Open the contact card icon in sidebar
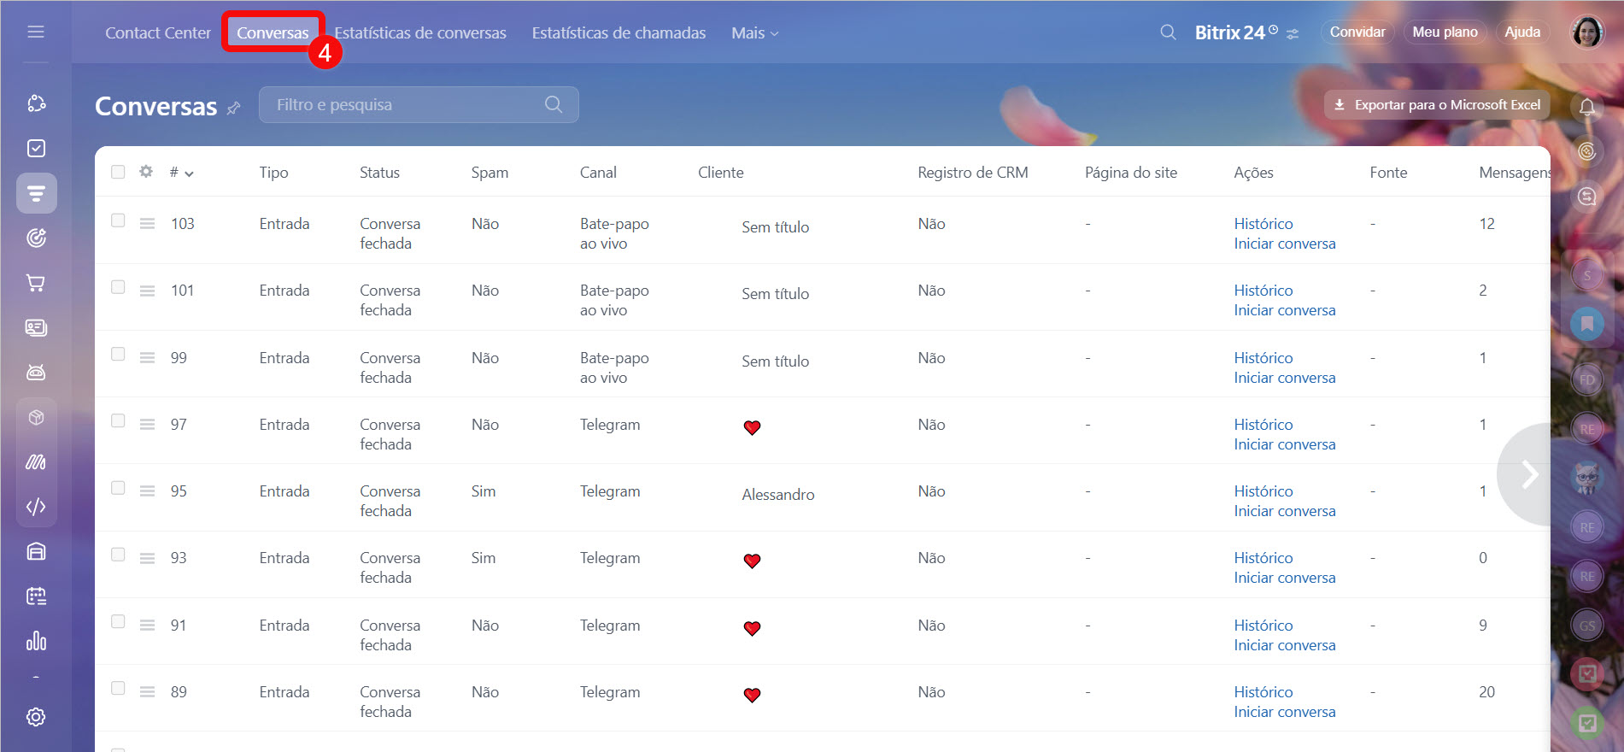The image size is (1624, 752). click(x=36, y=327)
